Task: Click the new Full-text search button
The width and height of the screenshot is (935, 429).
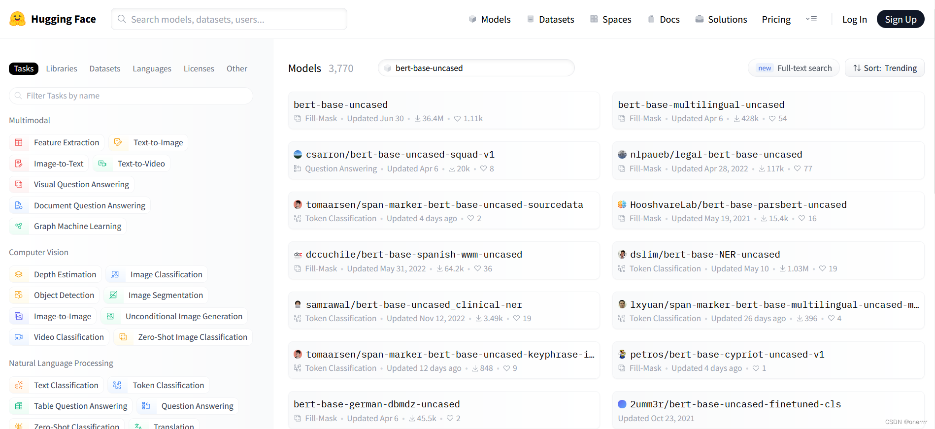Action: 794,68
